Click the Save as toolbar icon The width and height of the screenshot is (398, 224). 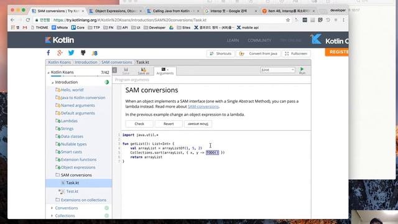[x=144, y=71]
